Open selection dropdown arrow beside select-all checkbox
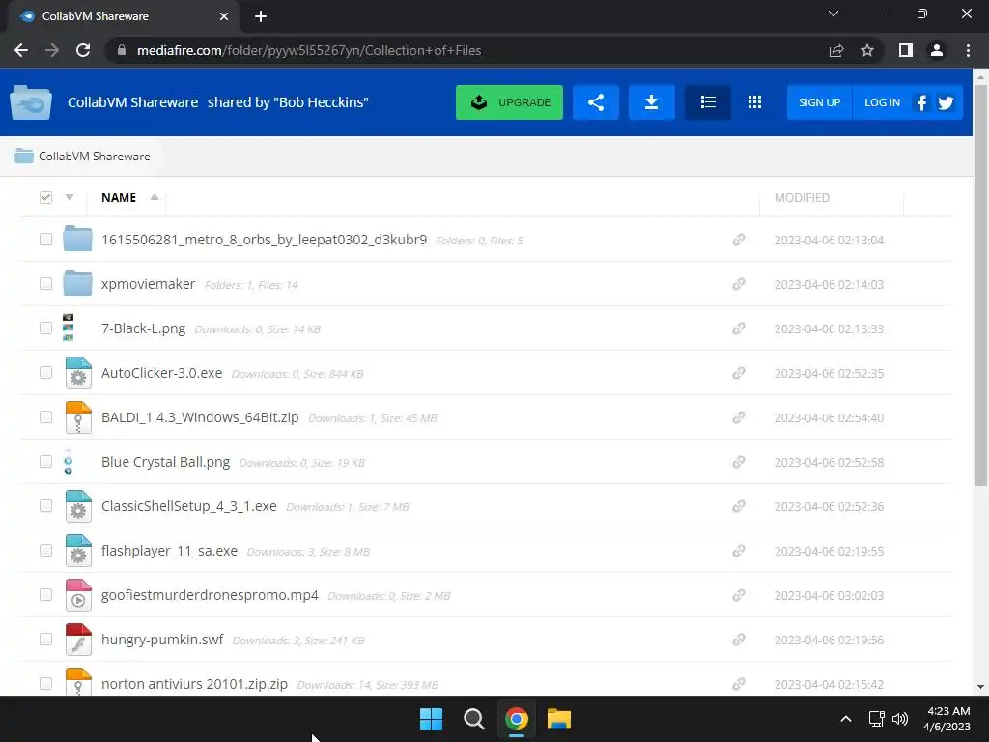 pos(70,197)
